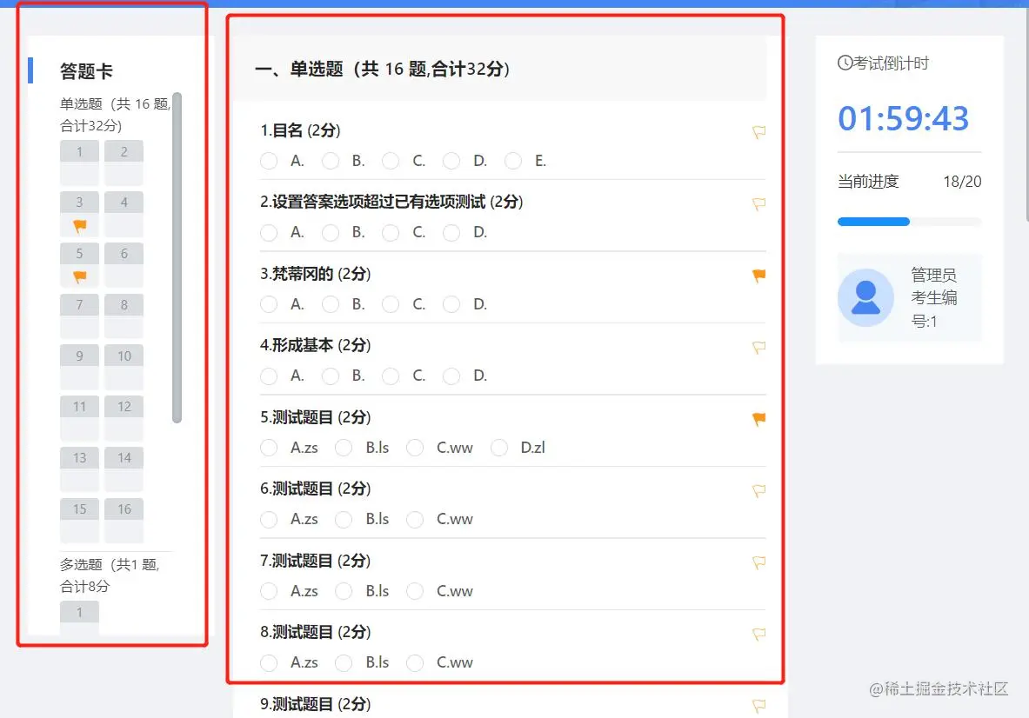Viewport: 1029px width, 718px height.
Task: Click the 18/20 progress count
Action: coord(962,182)
